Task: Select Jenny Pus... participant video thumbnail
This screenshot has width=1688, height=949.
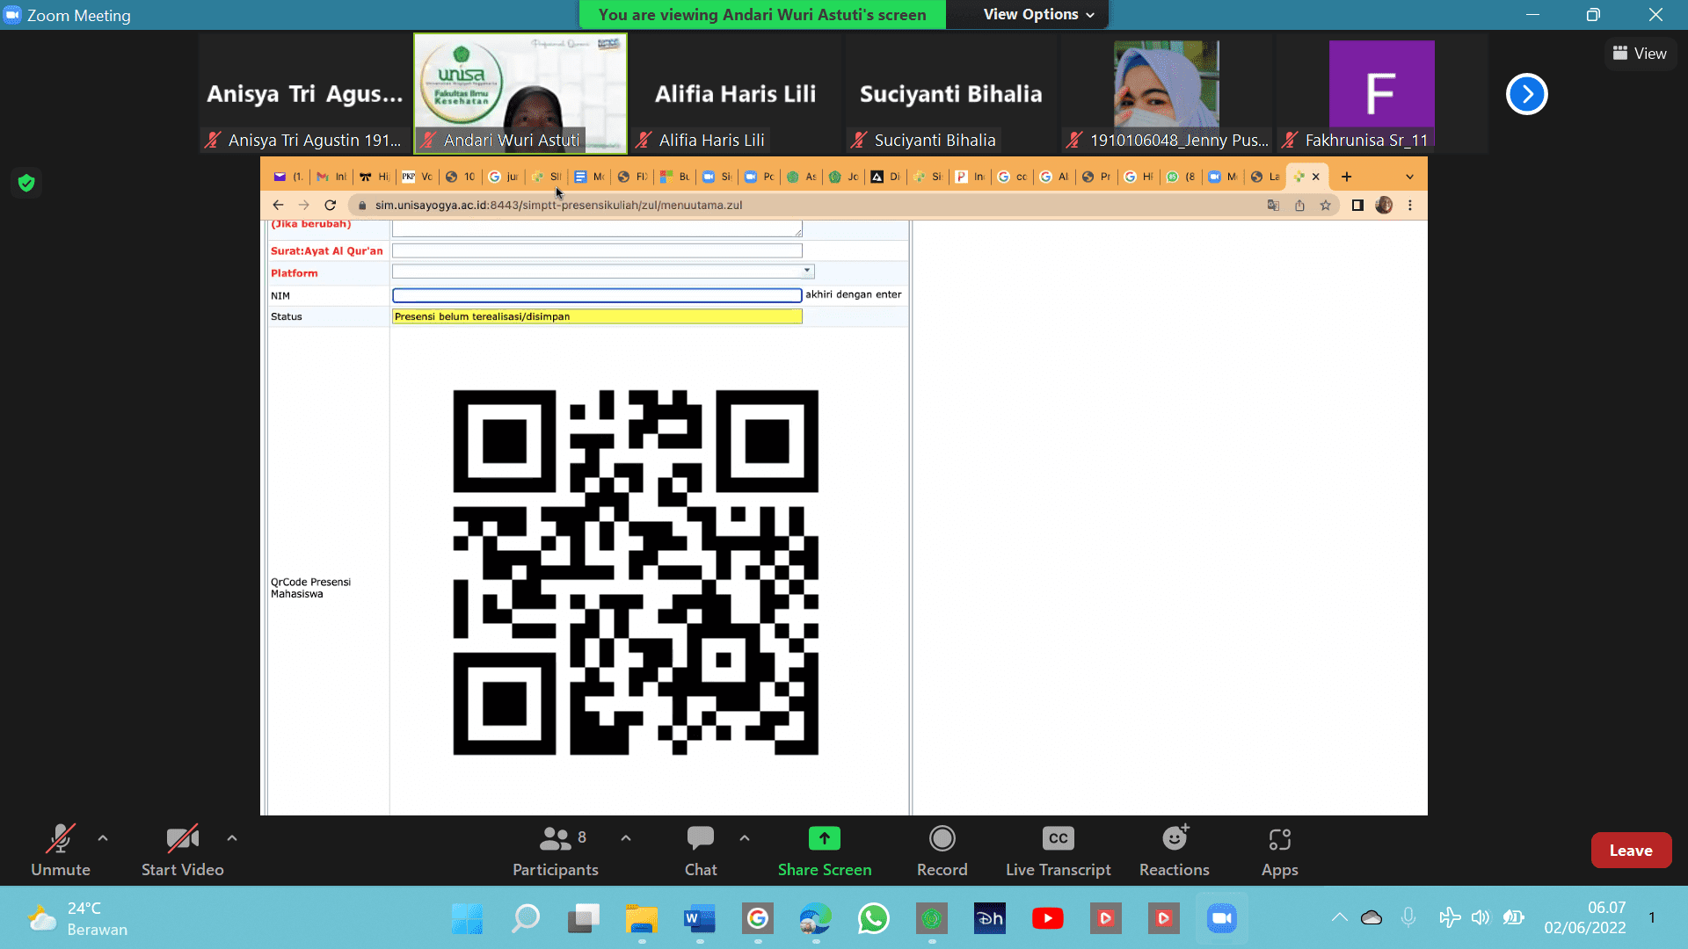Action: tap(1167, 93)
